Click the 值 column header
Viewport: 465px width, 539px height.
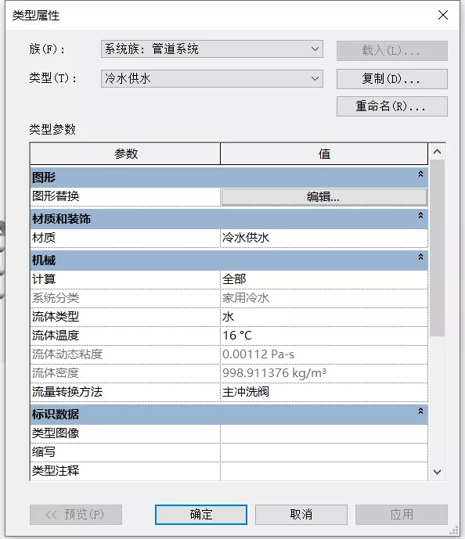point(324,154)
